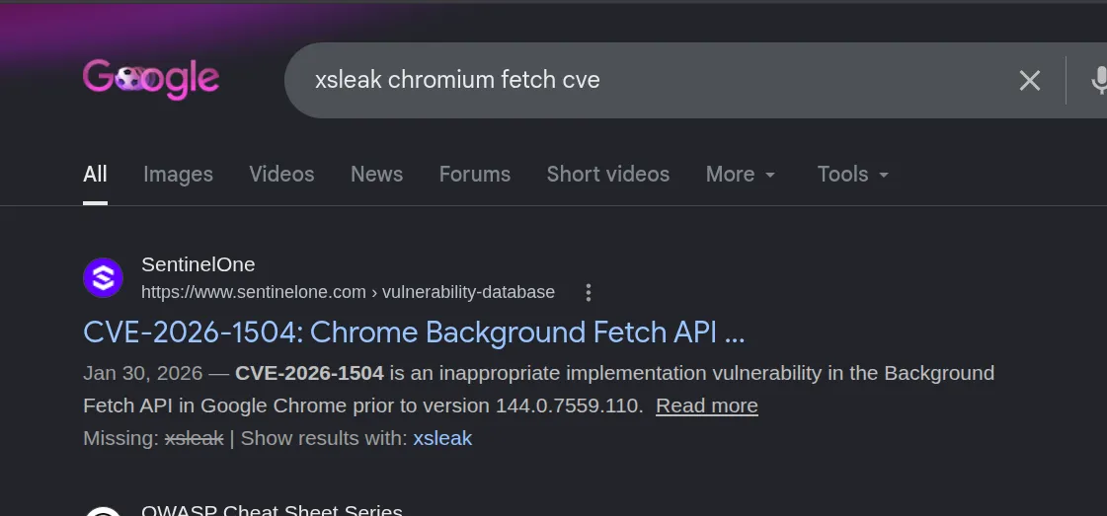The width and height of the screenshot is (1107, 516).
Task: Click the SentinelOne favicon icon
Action: point(103,278)
